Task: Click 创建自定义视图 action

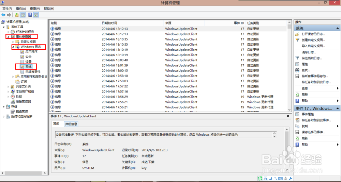Action: [313, 40]
